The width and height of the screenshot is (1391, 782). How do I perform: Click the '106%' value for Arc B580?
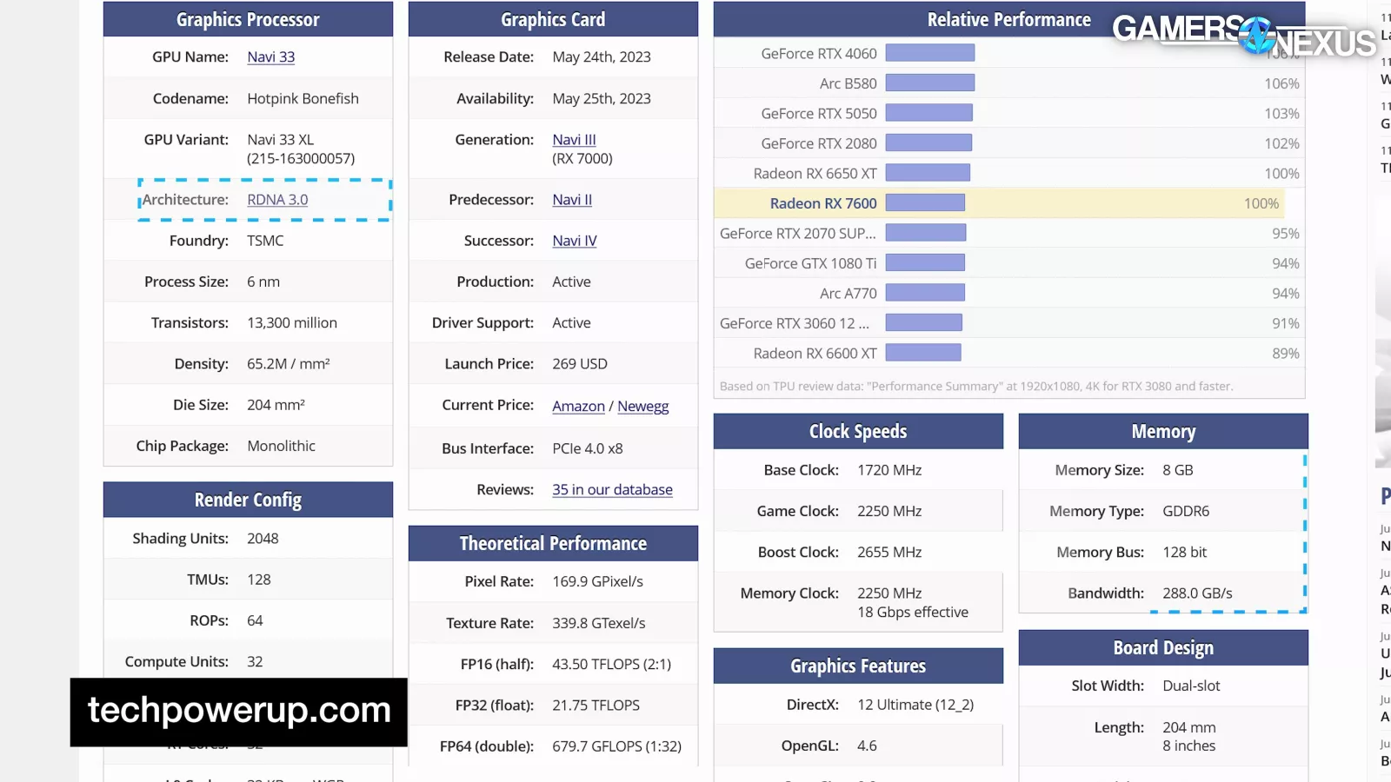point(1282,84)
